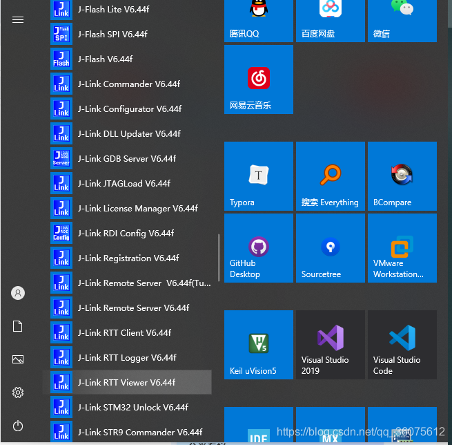Screen dimensions: 452x445
Task: Launch J-Flash SPI V6.44f
Action: pyautogui.click(x=127, y=34)
